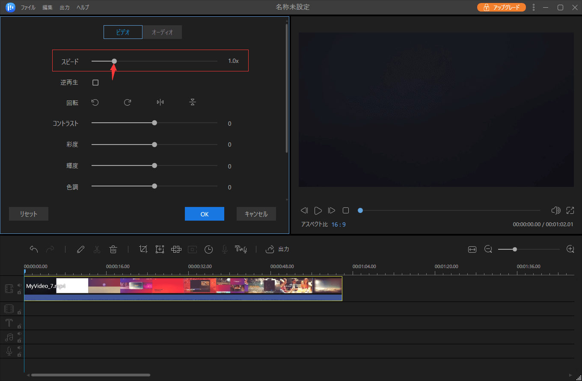Enable the 逆再生 reverse playback checkbox

point(95,83)
